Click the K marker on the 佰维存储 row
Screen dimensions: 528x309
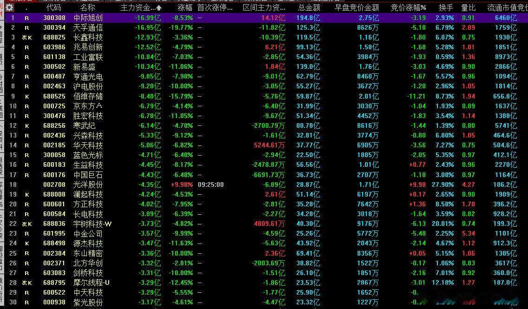tap(27, 97)
